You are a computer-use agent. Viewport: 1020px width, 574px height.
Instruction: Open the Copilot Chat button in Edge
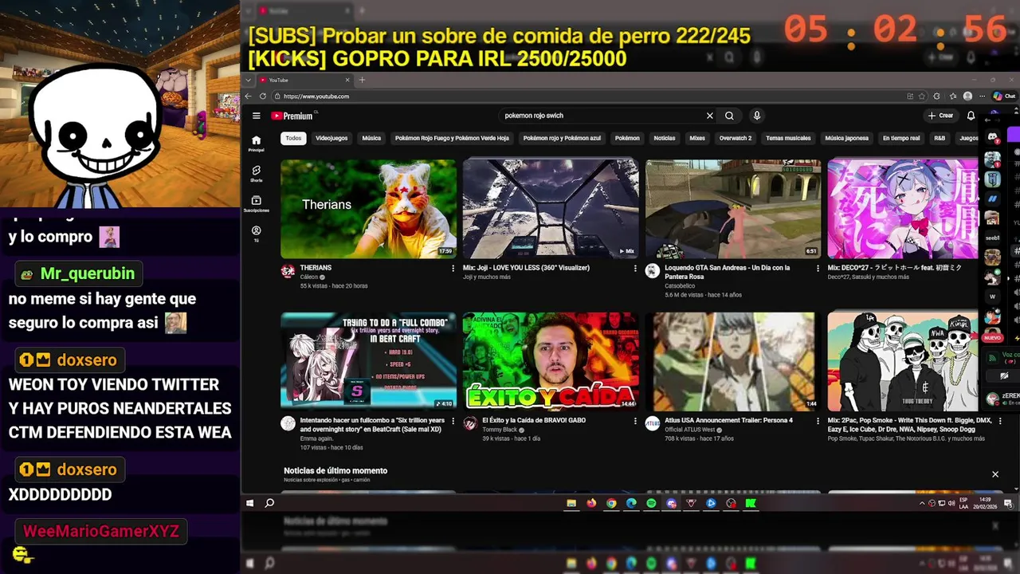click(1003, 96)
